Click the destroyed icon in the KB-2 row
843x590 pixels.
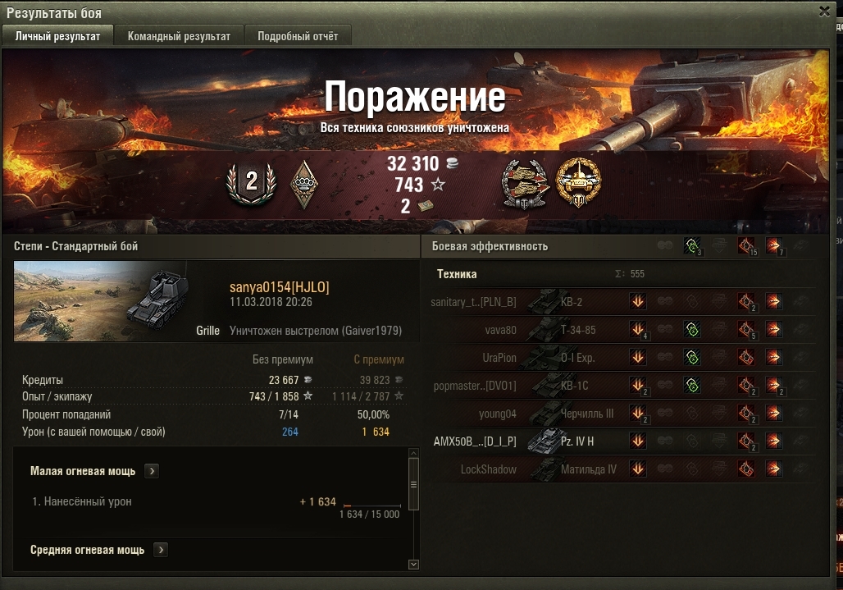[x=638, y=302]
